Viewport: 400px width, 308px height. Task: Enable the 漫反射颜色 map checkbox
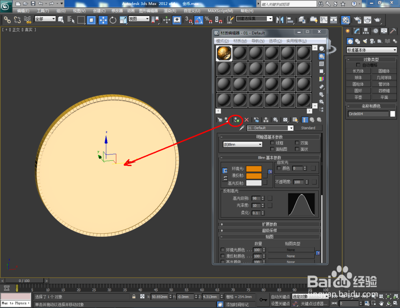point(222,256)
